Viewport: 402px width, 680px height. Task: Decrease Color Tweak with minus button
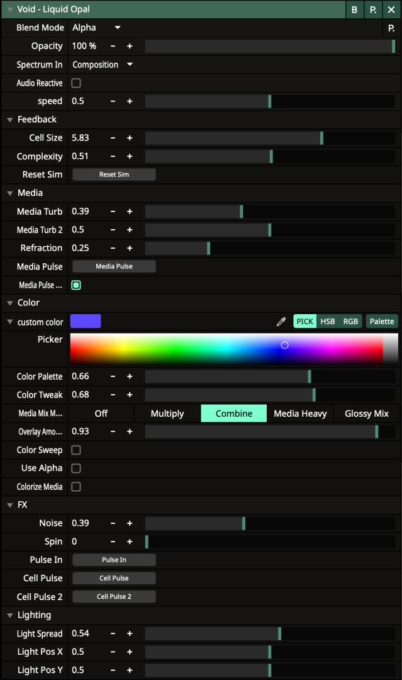113,395
